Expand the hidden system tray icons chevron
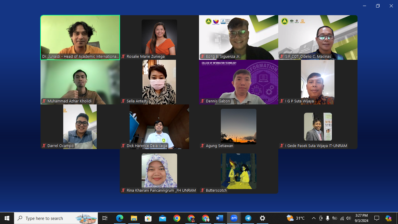 [x=314, y=218]
